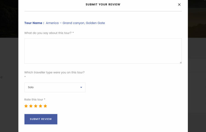Click the traveller type dropdown arrow
This screenshot has height=132, width=206.
pyautogui.click(x=81, y=87)
